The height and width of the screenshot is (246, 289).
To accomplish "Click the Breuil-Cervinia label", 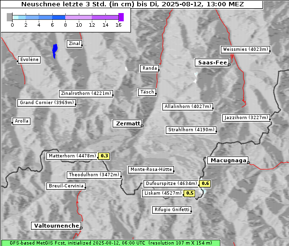I will [x=66, y=186].
